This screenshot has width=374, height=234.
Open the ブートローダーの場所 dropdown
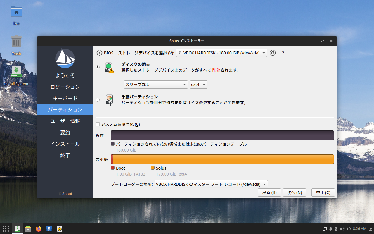pos(211,184)
